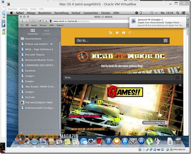Switch to the Leseliste sidebar tab
The width and height of the screenshot is (191, 154).
(x=47, y=31)
